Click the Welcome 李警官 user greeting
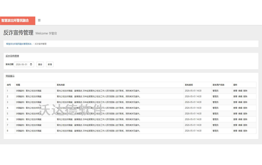Image resolution: width=262 pixels, height=165 pixels. point(46,33)
